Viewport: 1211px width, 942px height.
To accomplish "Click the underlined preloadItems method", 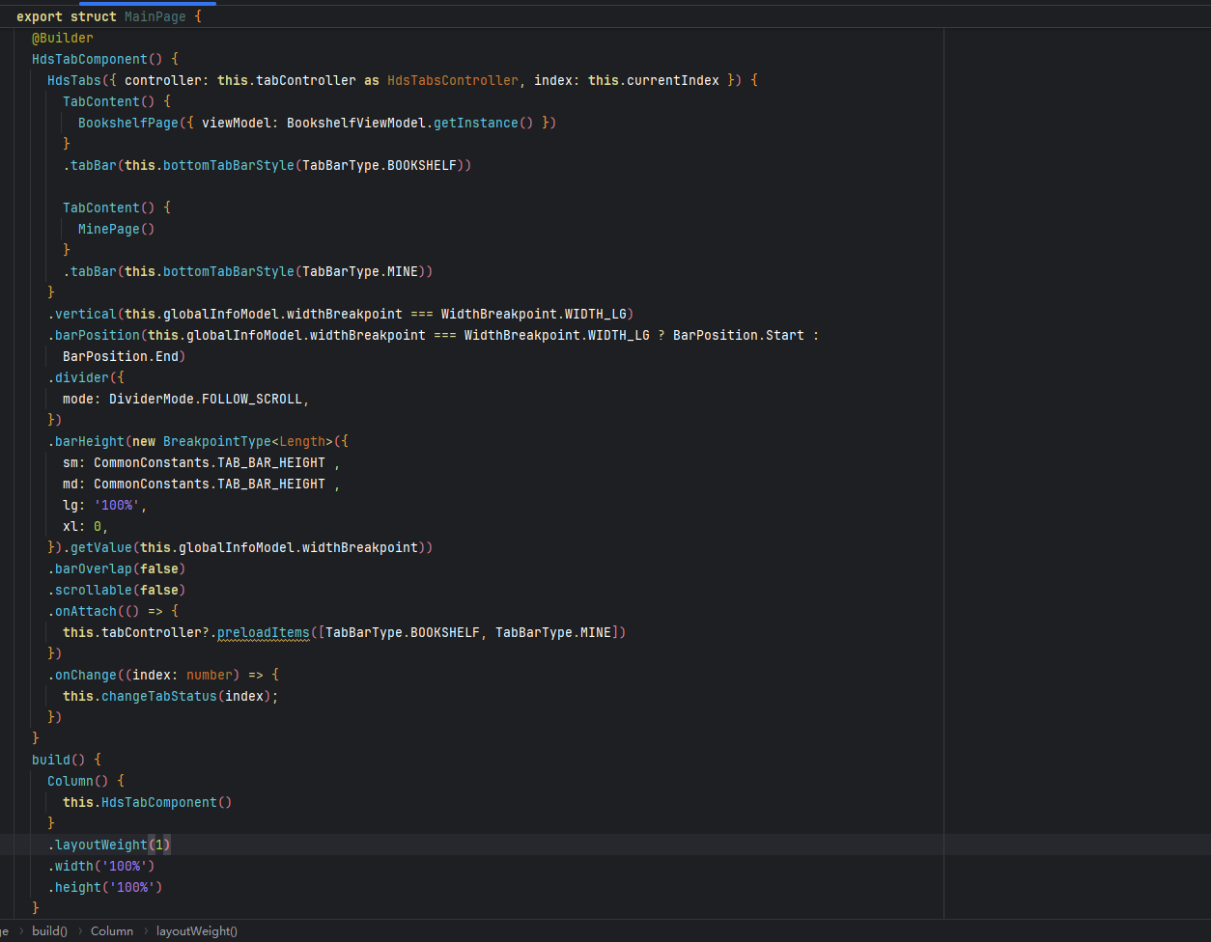I will pyautogui.click(x=264, y=632).
